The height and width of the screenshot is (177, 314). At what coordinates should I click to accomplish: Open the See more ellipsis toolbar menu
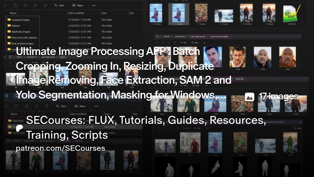[x=94, y=5]
